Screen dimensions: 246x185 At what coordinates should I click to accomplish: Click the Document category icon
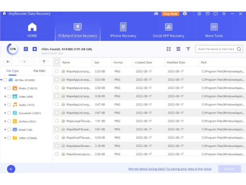click(15, 113)
